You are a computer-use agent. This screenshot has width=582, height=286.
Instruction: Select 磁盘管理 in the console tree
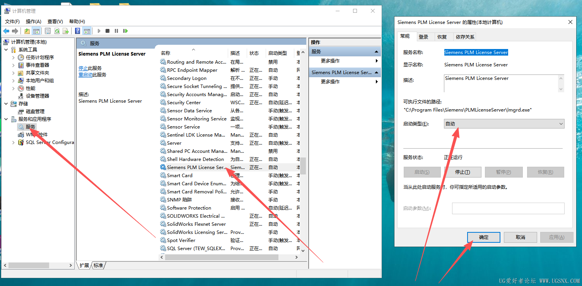coord(35,111)
